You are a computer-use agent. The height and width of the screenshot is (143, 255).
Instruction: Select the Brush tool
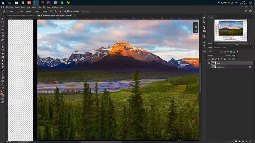(x=2, y=43)
